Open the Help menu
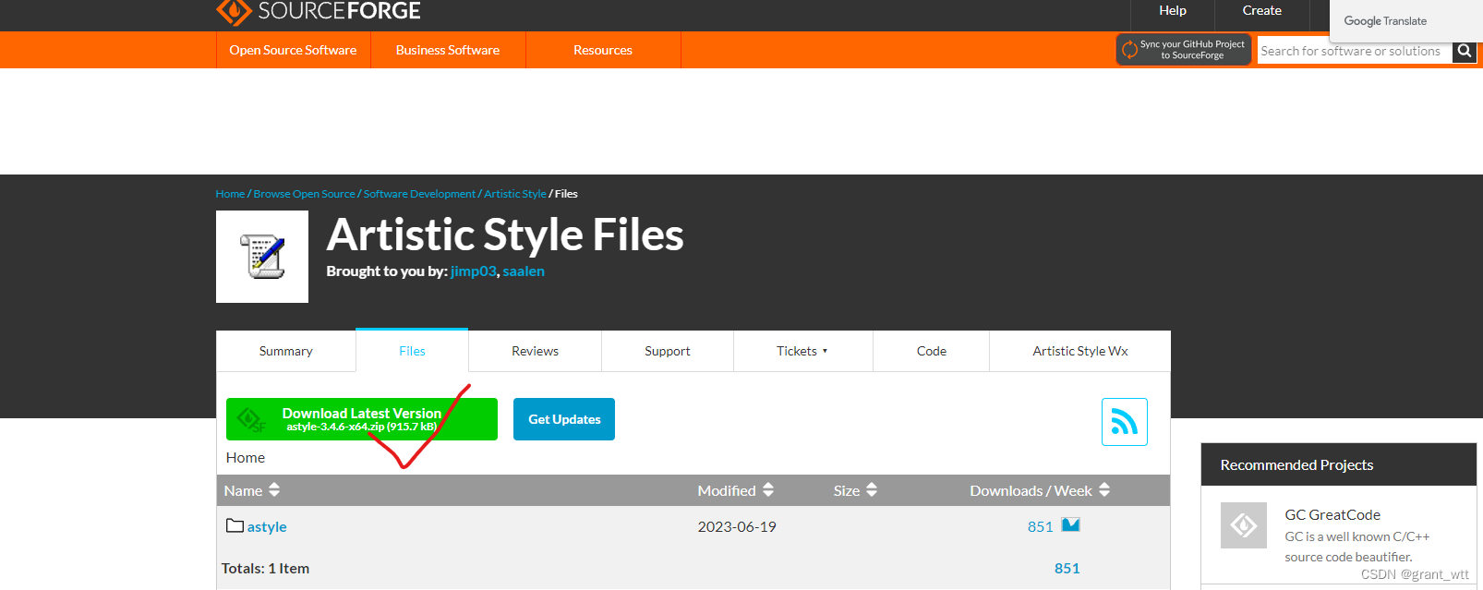Viewport: 1483px width, 590px height. (1173, 10)
